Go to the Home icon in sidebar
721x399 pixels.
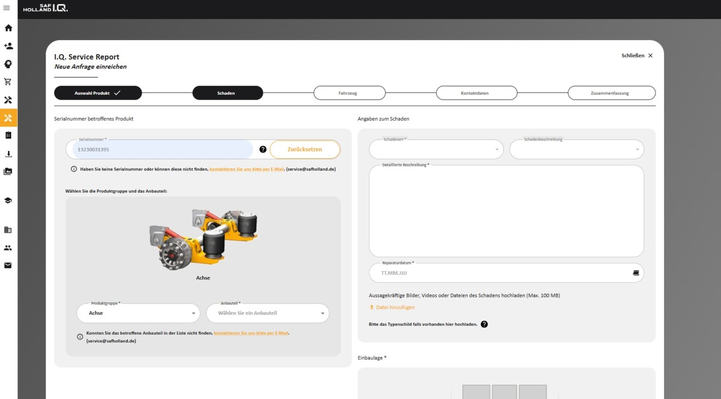click(x=8, y=28)
